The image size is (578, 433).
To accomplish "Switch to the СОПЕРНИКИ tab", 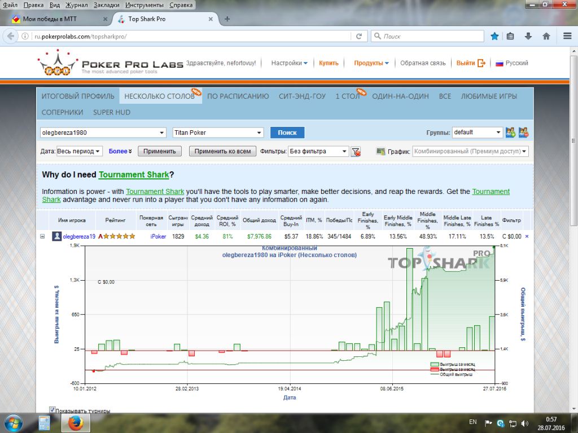I will pos(62,112).
